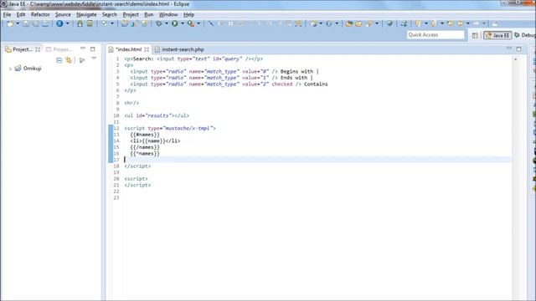536x301 pixels.
Task: Click the Project Explorer focus task icon
Action: [x=82, y=60]
